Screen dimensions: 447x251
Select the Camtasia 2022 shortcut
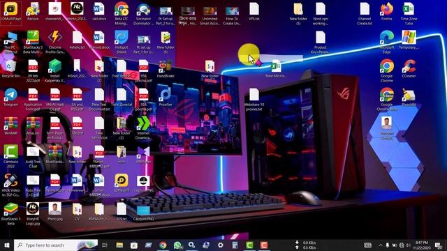11,156
